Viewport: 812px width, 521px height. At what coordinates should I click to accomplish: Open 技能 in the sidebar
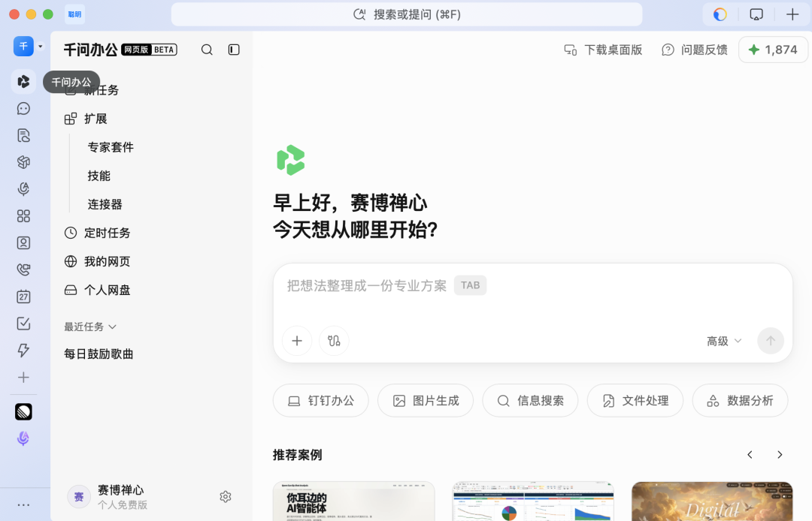(x=99, y=176)
